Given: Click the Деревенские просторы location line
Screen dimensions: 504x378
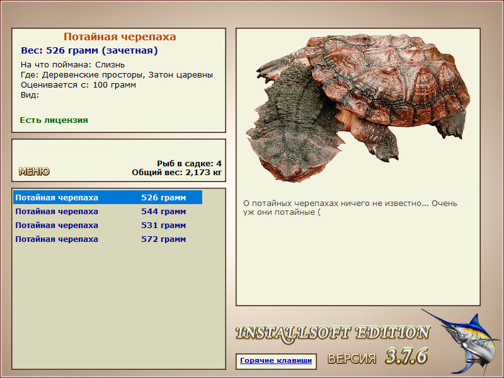Looking at the screenshot, I should pyautogui.click(x=117, y=75).
